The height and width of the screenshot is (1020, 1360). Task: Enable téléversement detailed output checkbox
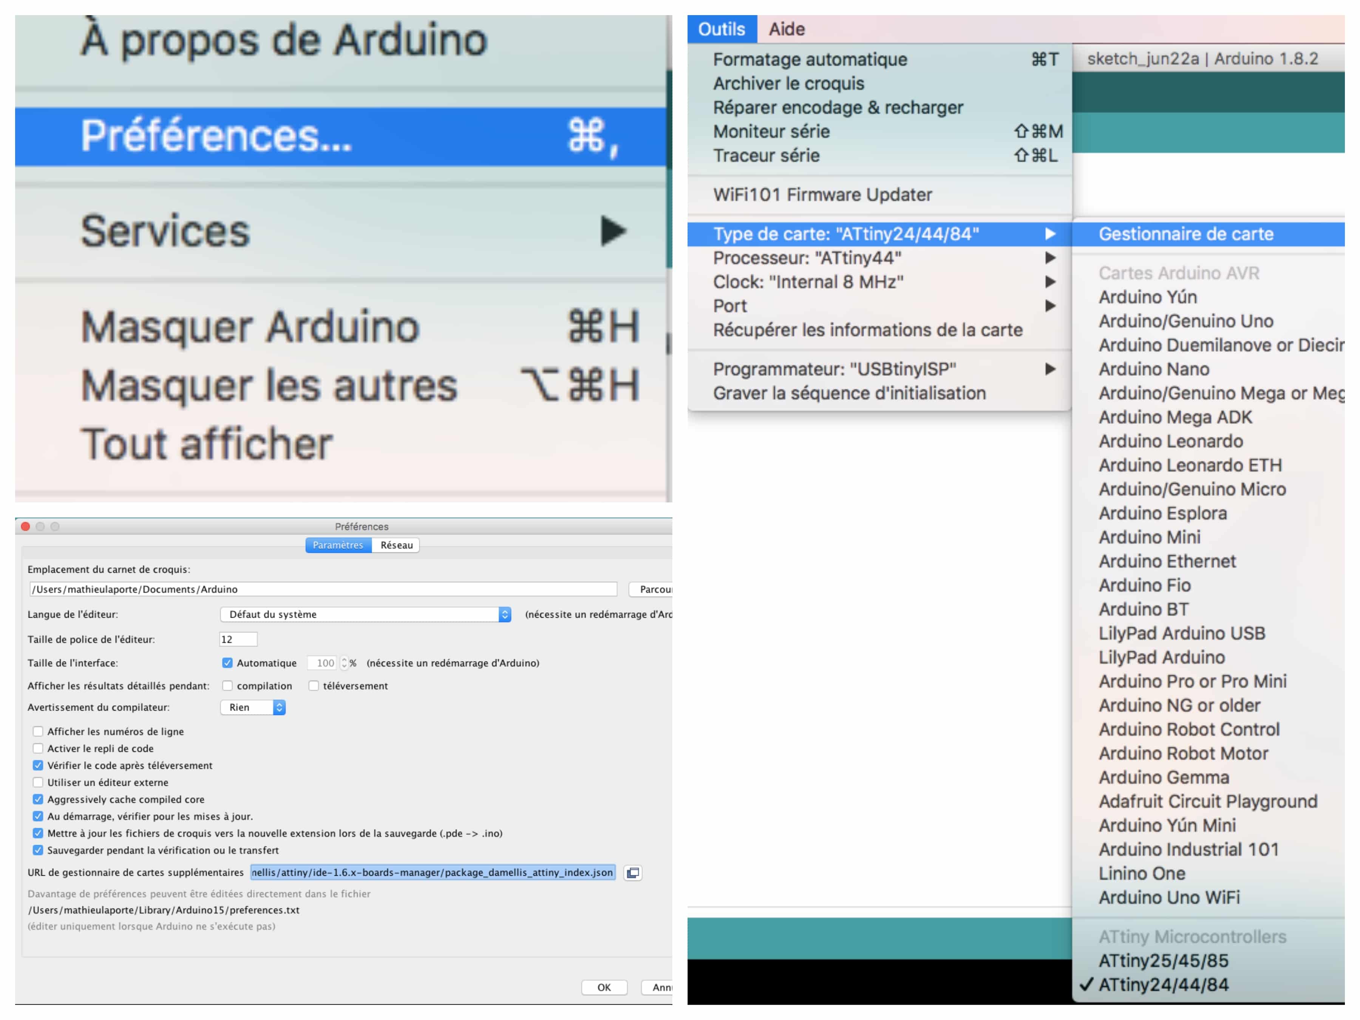314,686
